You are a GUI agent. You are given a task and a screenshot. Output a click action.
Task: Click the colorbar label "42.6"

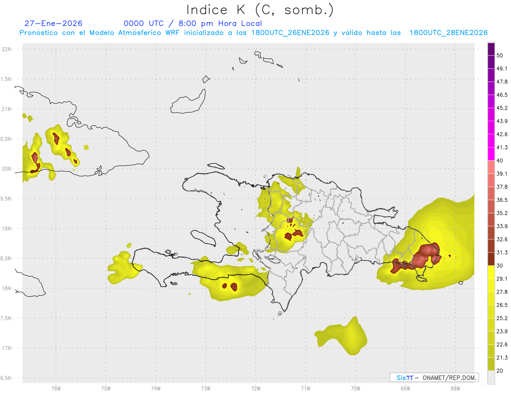tap(502, 134)
